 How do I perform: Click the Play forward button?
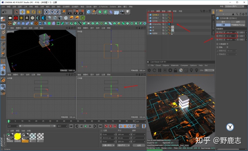pyautogui.click(x=85, y=126)
